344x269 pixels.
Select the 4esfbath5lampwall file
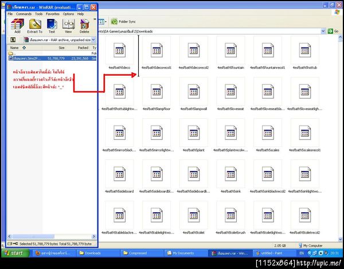(194, 94)
